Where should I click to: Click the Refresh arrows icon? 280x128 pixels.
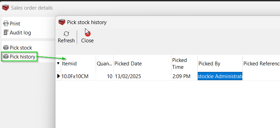[66, 34]
